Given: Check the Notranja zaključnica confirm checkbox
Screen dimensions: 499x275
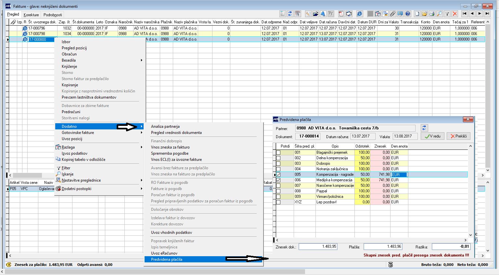Looking at the screenshot, I should pos(278,169).
